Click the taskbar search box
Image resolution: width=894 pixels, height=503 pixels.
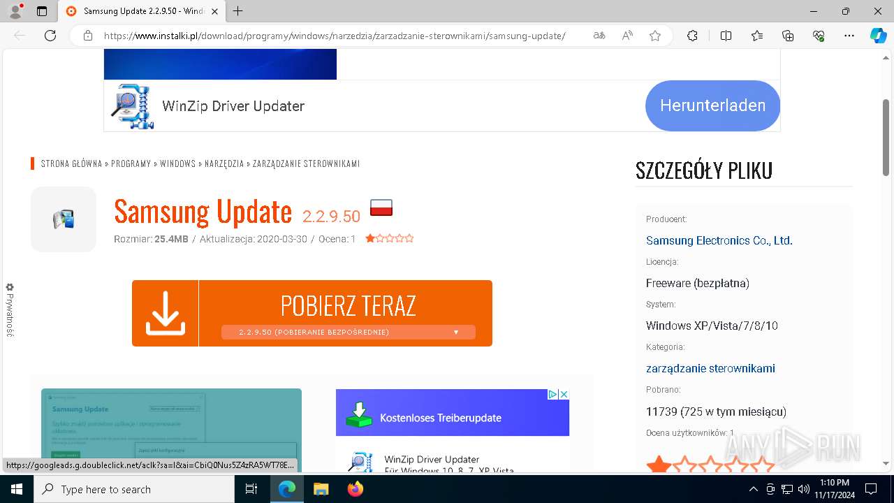134,489
